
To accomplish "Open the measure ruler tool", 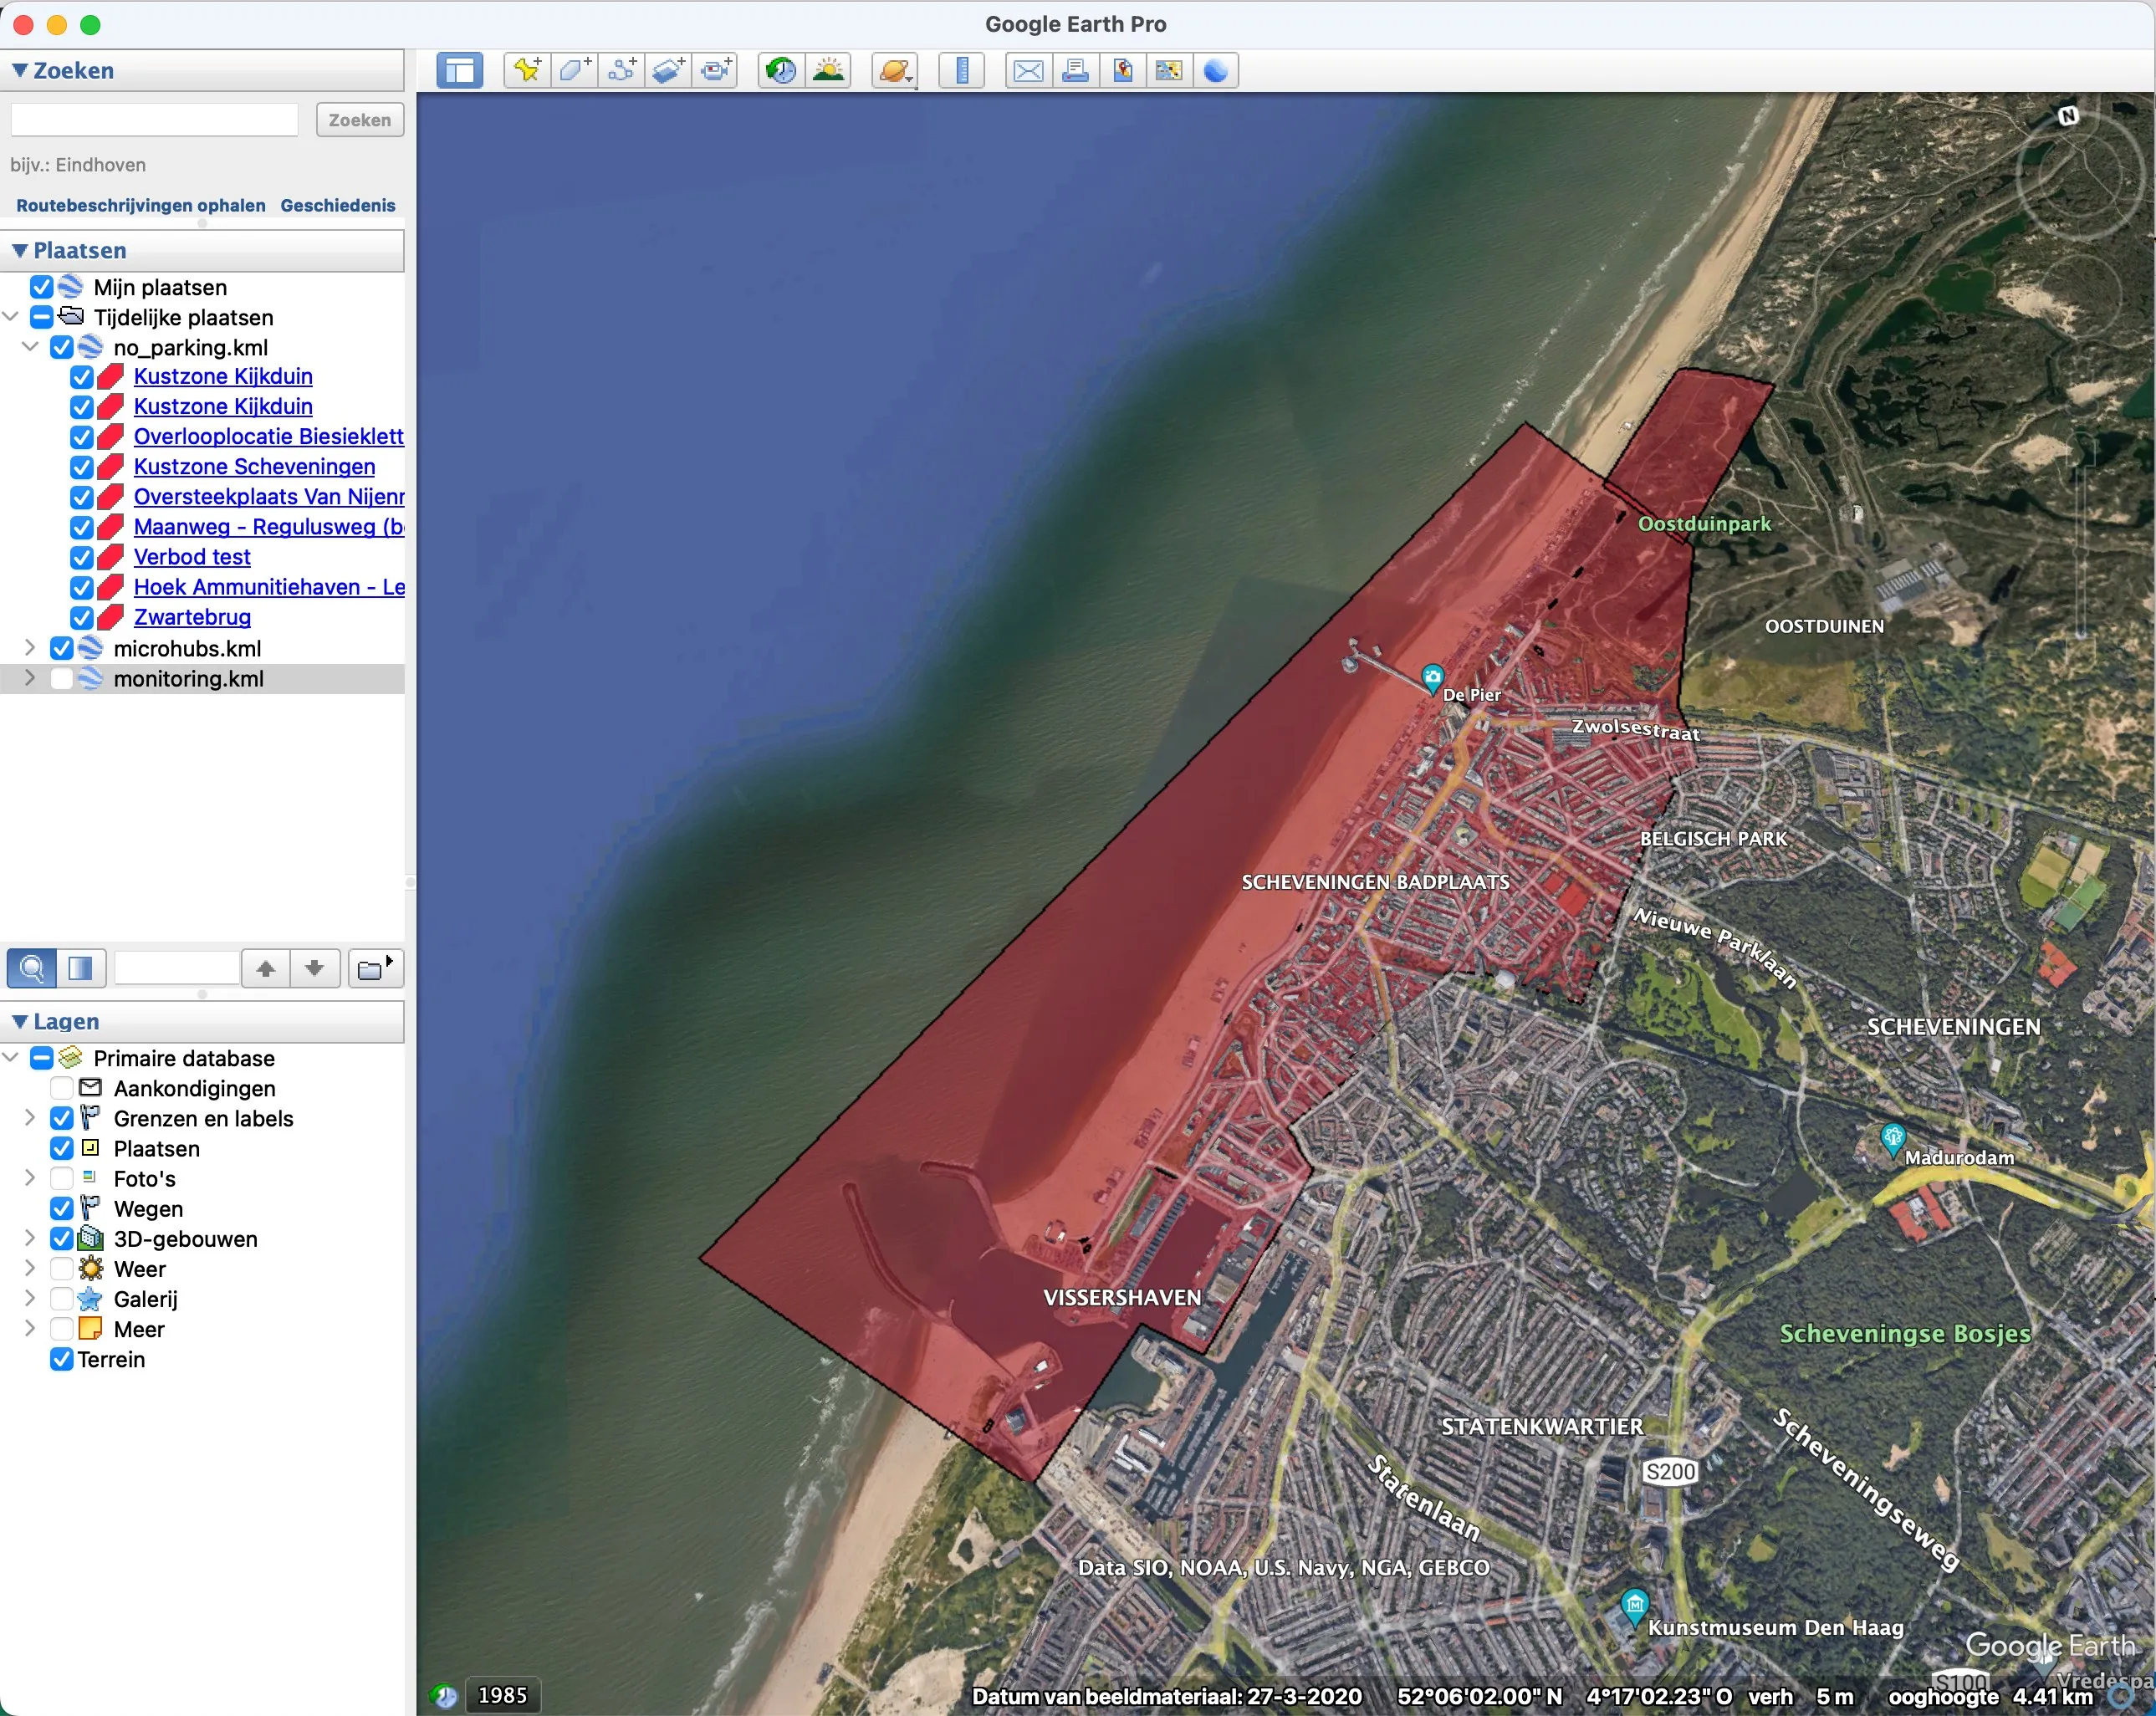I will click(x=961, y=70).
